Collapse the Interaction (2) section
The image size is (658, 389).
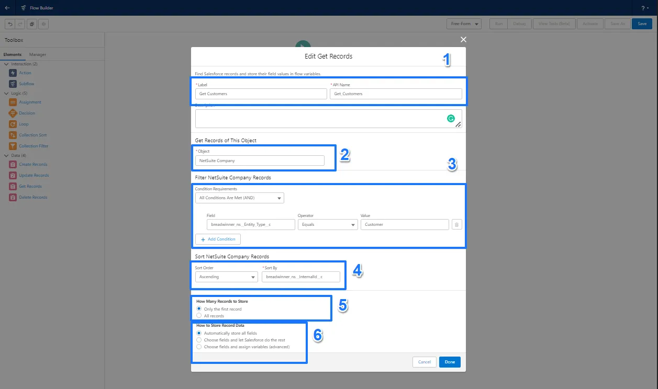coord(6,64)
